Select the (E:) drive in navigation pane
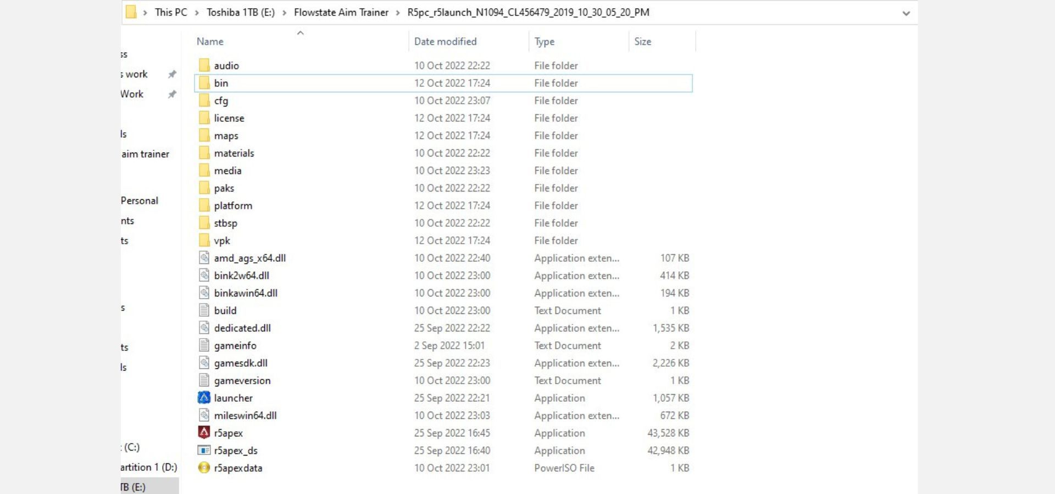 pos(133,487)
